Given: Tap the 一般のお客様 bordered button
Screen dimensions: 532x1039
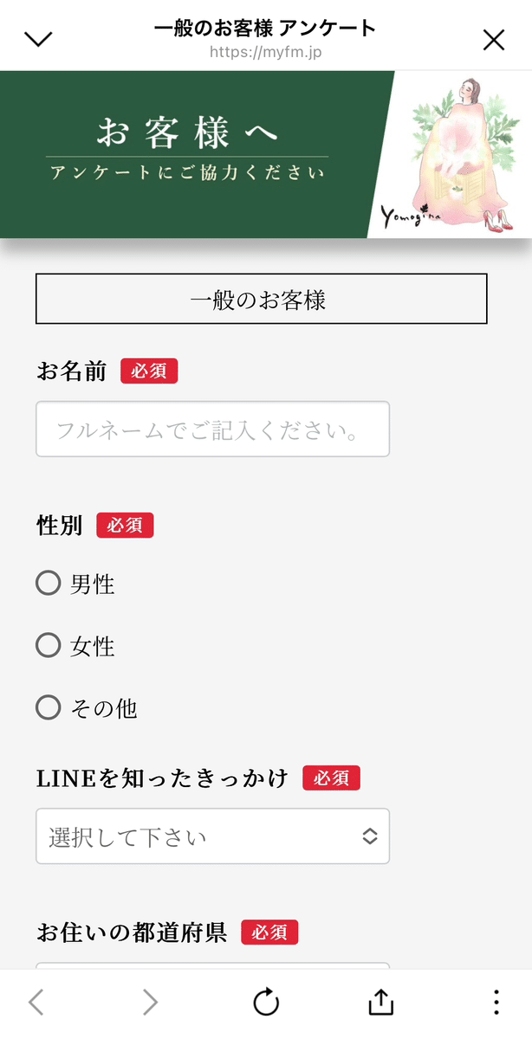Looking at the screenshot, I should coord(261,298).
